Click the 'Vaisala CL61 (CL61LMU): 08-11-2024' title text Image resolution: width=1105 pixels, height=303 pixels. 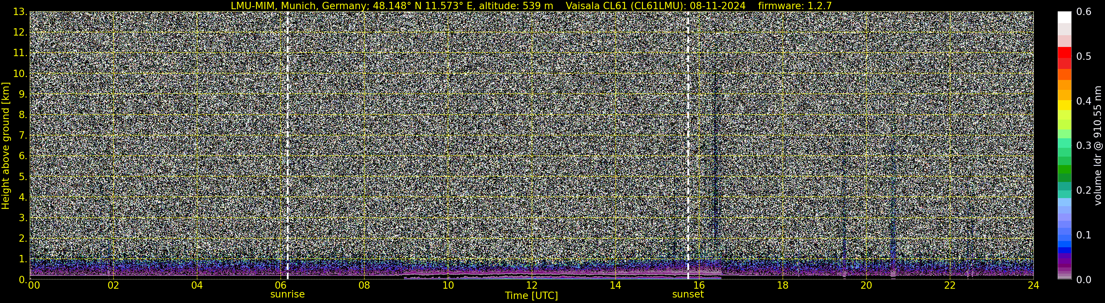point(655,6)
